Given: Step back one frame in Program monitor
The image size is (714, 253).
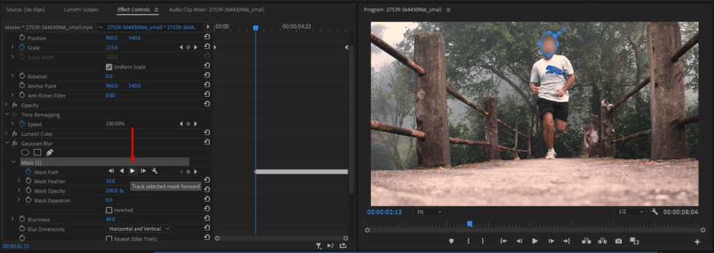Looking at the screenshot, I should (519, 241).
